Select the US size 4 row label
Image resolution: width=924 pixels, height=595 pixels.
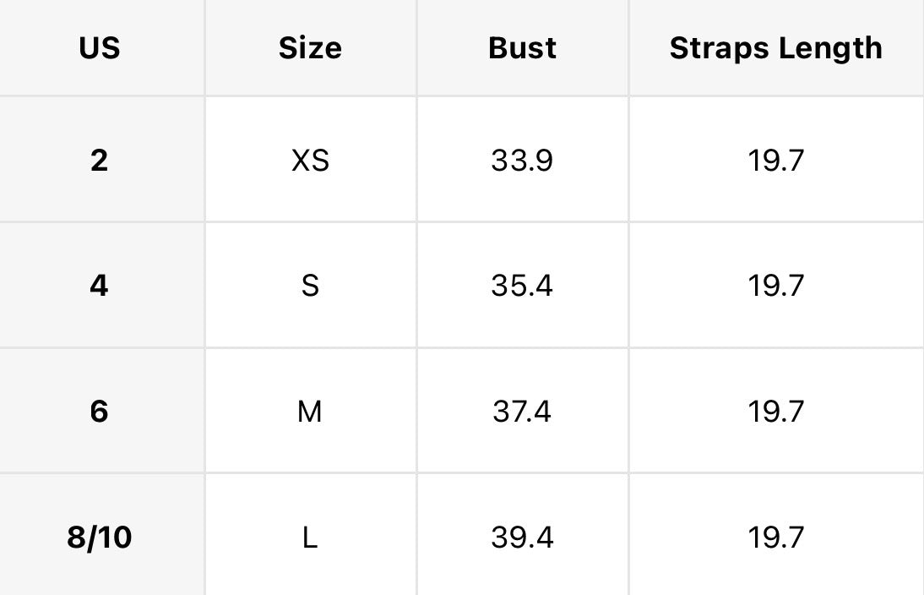[100, 286]
